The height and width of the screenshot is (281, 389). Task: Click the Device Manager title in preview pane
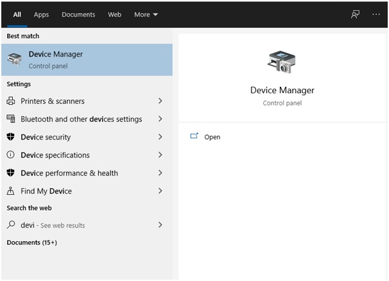(x=282, y=90)
